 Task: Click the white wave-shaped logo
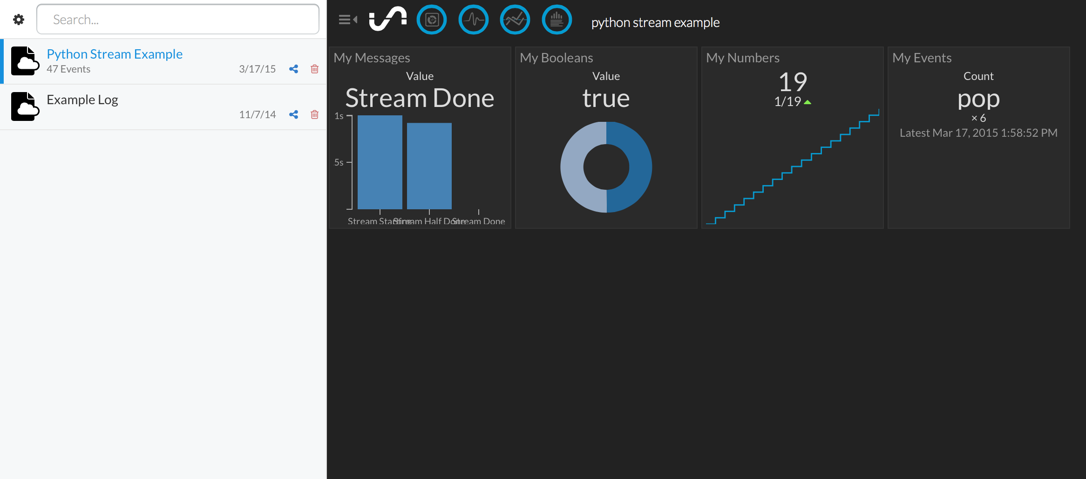click(387, 19)
